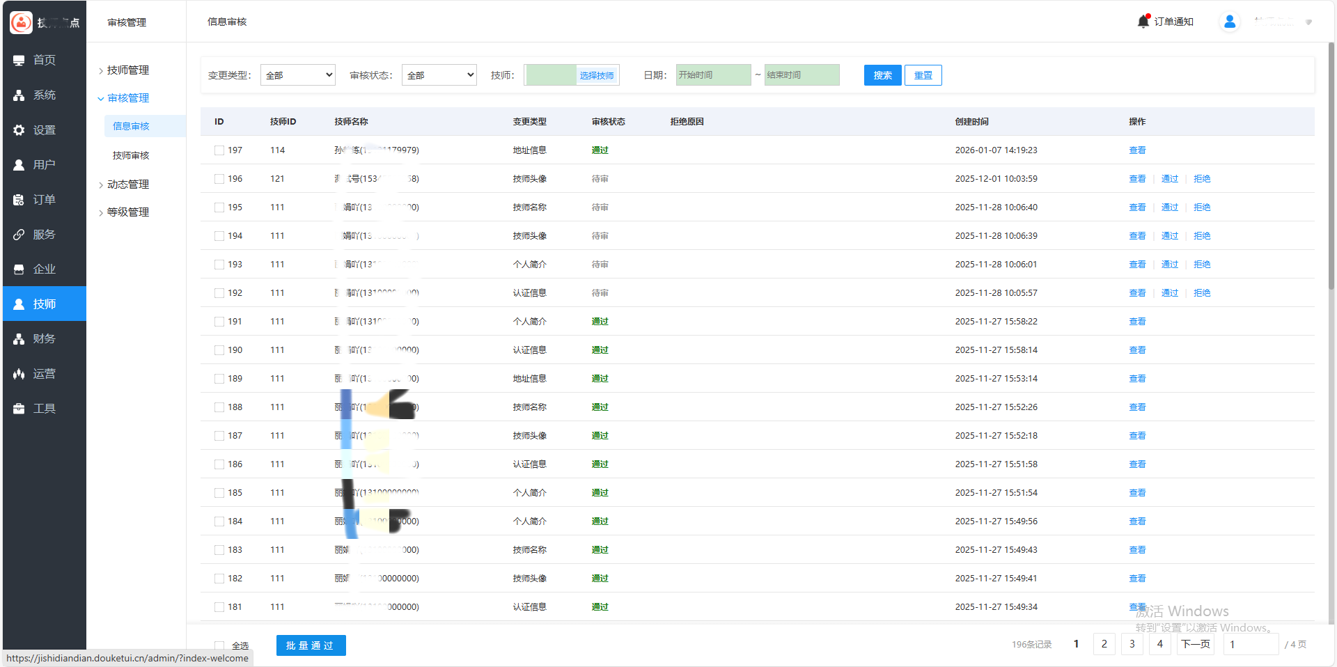The height and width of the screenshot is (667, 1337).
Task: Click the user avatar icon at top right
Action: point(1230,22)
